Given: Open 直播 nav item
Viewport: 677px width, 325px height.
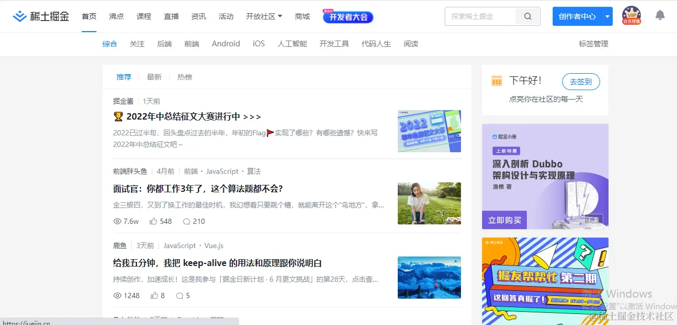Looking at the screenshot, I should (x=171, y=16).
